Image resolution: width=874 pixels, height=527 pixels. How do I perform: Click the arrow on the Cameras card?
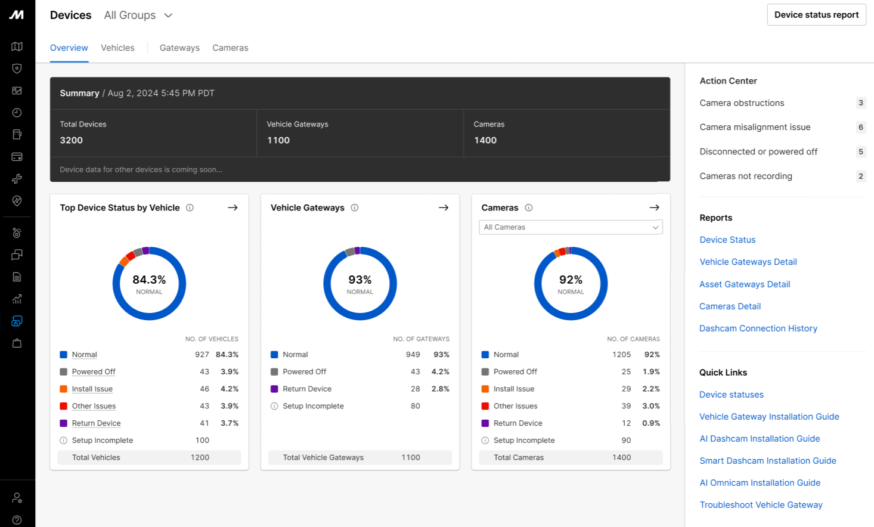click(654, 207)
